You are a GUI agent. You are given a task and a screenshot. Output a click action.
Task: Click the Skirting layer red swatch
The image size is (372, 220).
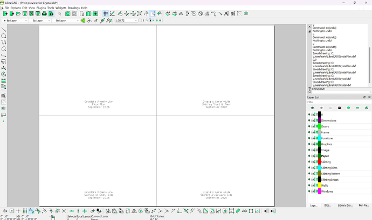point(319,162)
